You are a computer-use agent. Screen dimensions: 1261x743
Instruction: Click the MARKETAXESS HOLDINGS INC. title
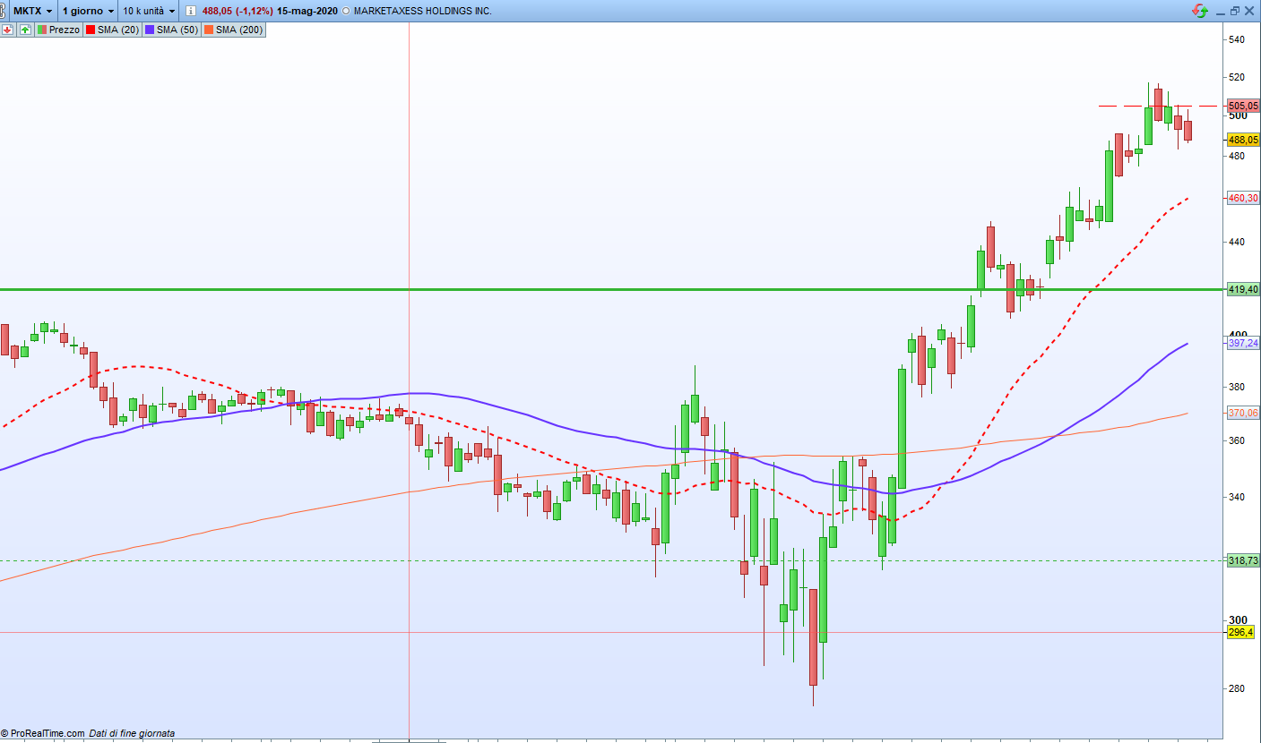pyautogui.click(x=422, y=12)
